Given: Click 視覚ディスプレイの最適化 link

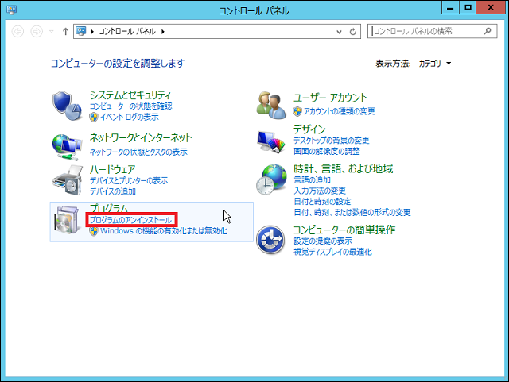Looking at the screenshot, I should coord(332,252).
